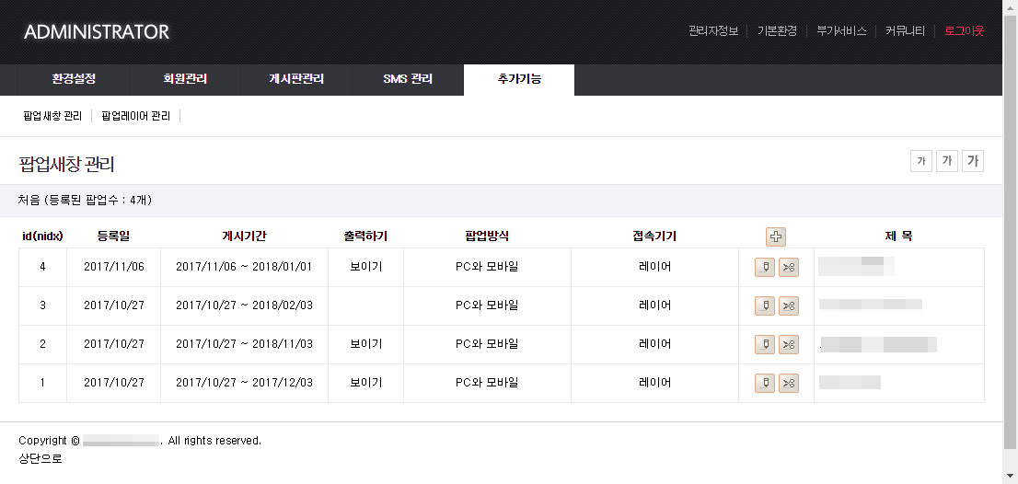Select the smallest font size button
Screen dimensions: 1018x484
920,162
